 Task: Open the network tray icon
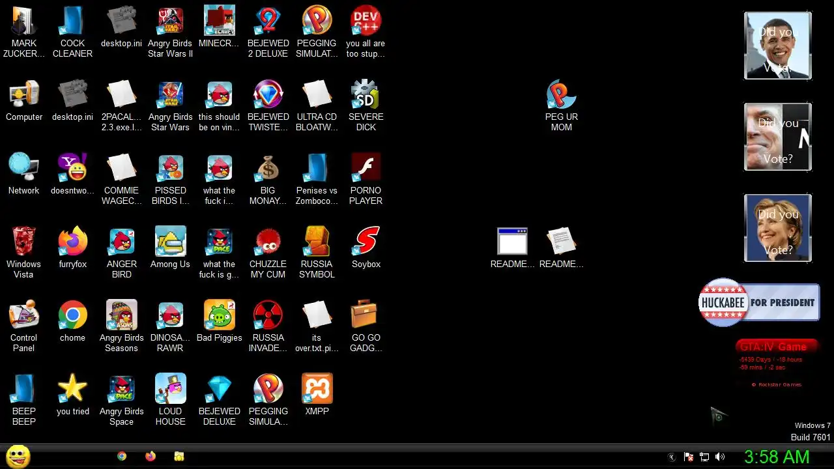pyautogui.click(x=704, y=457)
